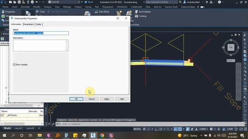The height and width of the screenshot is (139, 248).
Task: Open Tool Palettes from the ribbon
Action: 143,12
